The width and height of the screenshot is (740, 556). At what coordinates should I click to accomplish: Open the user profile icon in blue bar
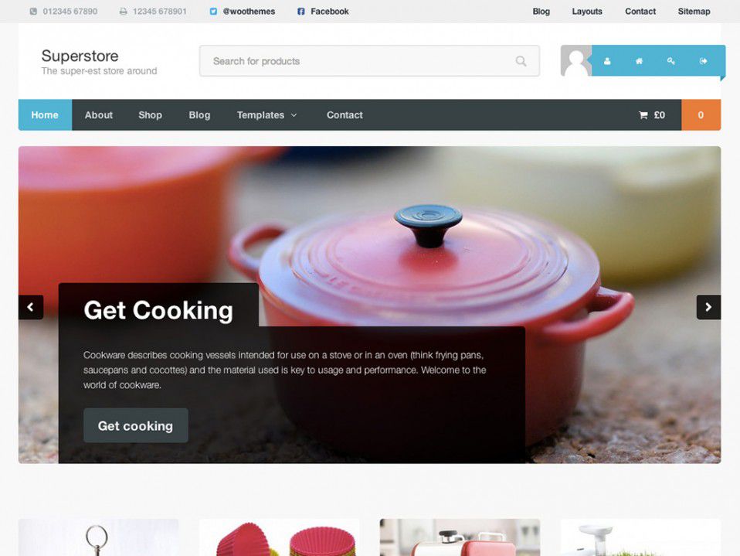pos(607,61)
